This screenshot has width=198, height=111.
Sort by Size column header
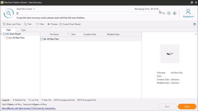[x=77, y=34]
